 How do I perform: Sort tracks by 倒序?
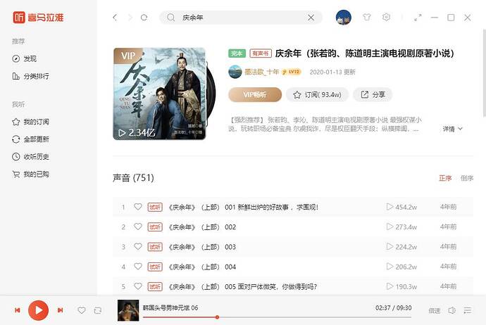[x=467, y=178]
